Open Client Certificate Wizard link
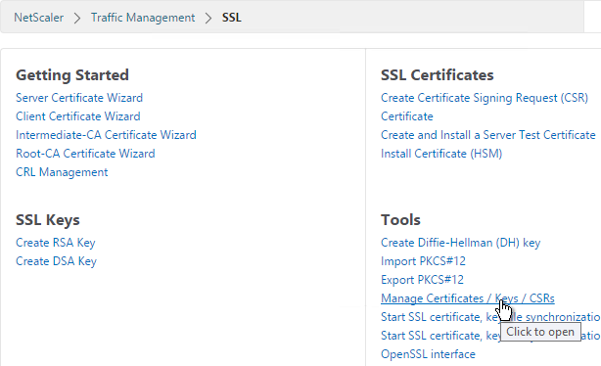 click(77, 116)
